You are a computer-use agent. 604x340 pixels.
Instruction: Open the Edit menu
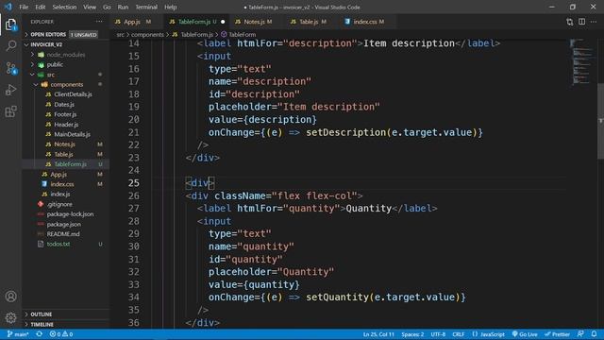40,7
